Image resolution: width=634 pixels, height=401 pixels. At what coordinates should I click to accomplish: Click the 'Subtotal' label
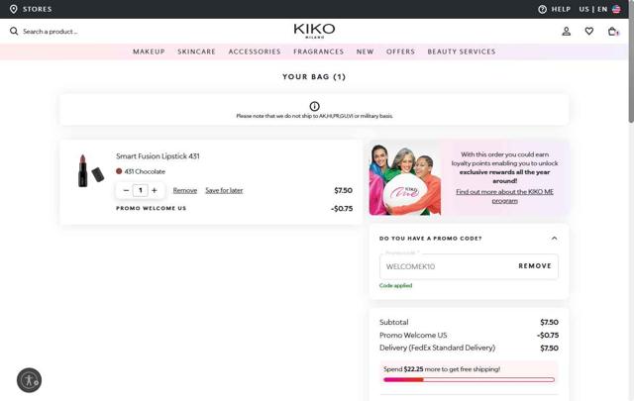(x=394, y=322)
